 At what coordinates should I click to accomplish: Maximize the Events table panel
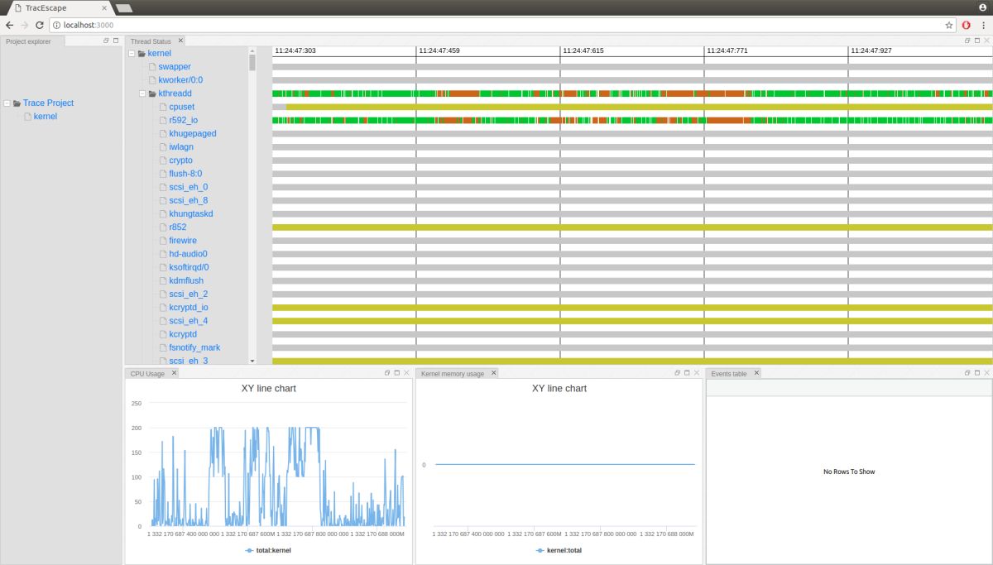[977, 373]
